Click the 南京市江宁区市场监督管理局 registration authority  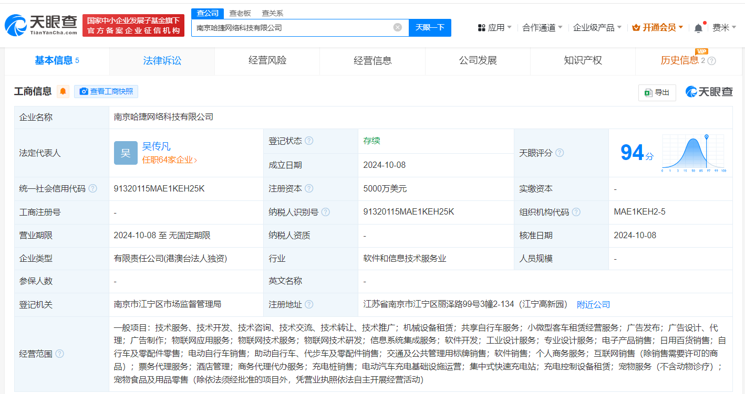point(168,304)
